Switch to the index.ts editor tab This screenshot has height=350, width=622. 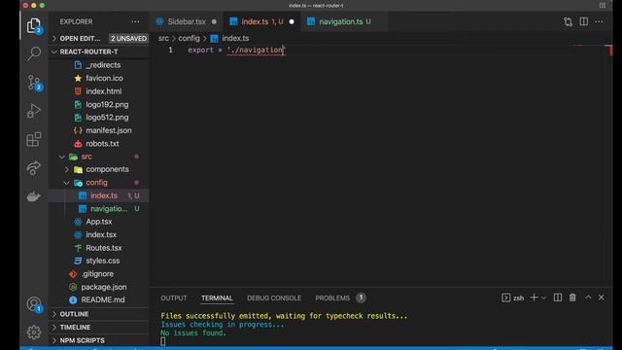[x=262, y=21]
